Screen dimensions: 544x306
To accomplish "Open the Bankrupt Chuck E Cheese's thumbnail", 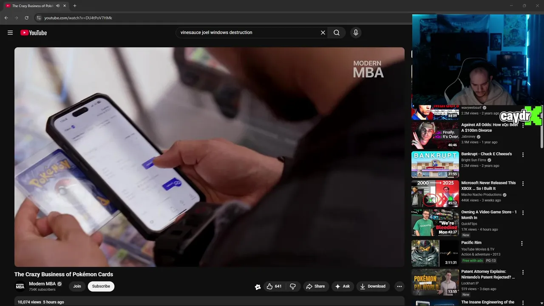I will click(435, 164).
